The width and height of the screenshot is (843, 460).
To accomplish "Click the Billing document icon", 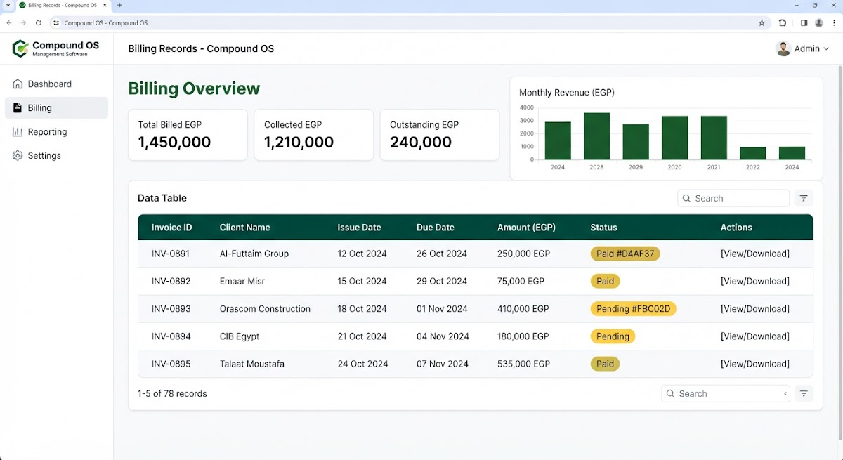I will [x=18, y=108].
